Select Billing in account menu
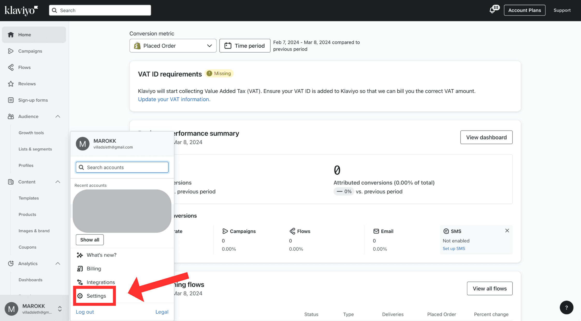The image size is (581, 321). (94, 269)
